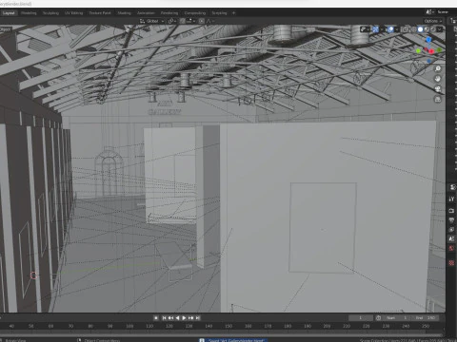This screenshot has height=342, width=457.
Task: Toggle the camera view icon
Action: (x=438, y=89)
